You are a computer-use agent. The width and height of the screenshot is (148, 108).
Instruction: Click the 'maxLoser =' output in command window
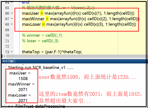[20, 95]
